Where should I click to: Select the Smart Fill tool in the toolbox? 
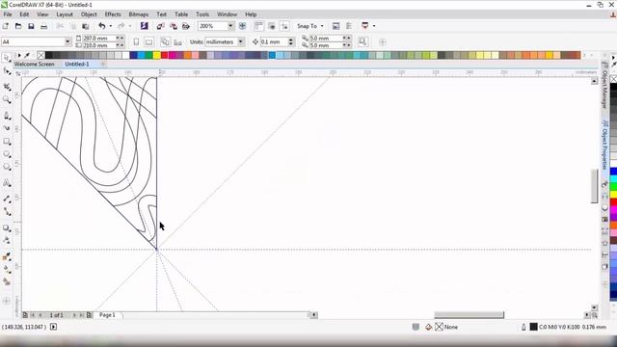pyautogui.click(x=7, y=281)
